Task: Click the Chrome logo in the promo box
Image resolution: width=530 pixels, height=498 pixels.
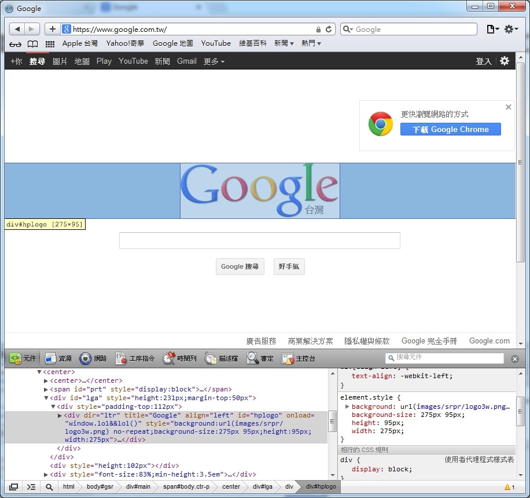Action: tap(381, 124)
